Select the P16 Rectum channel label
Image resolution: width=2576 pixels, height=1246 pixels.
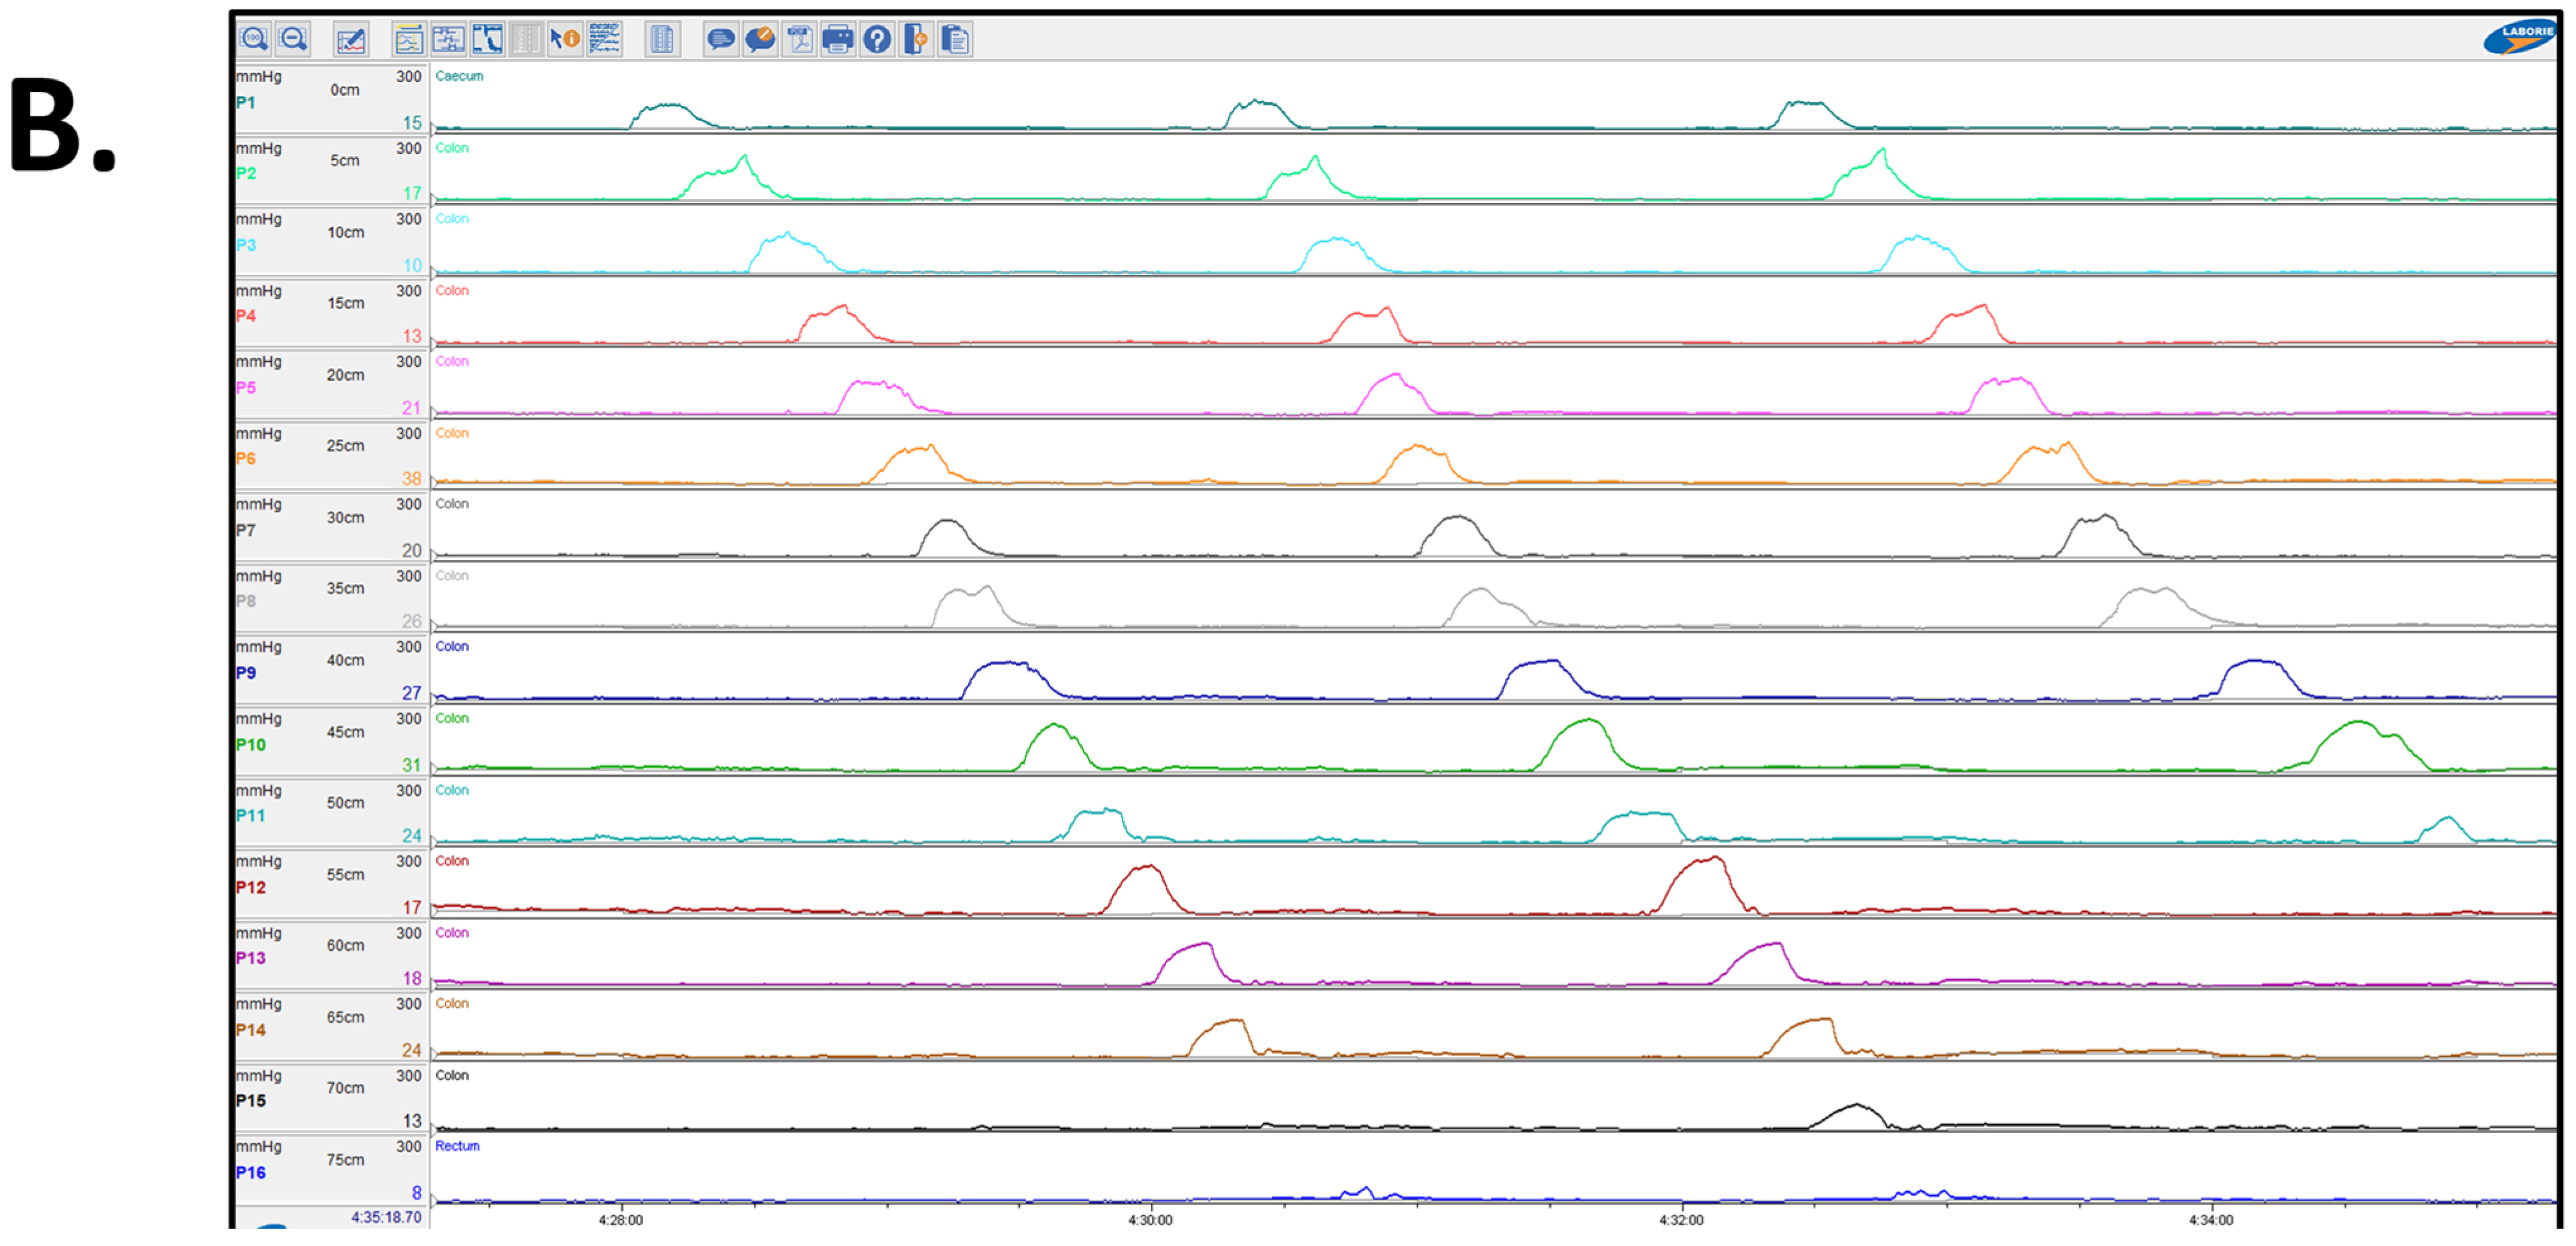(x=251, y=1172)
